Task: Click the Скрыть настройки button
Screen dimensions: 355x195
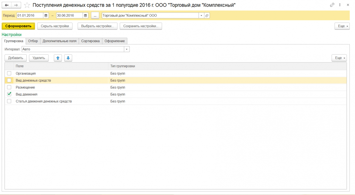Action: (x=55, y=26)
